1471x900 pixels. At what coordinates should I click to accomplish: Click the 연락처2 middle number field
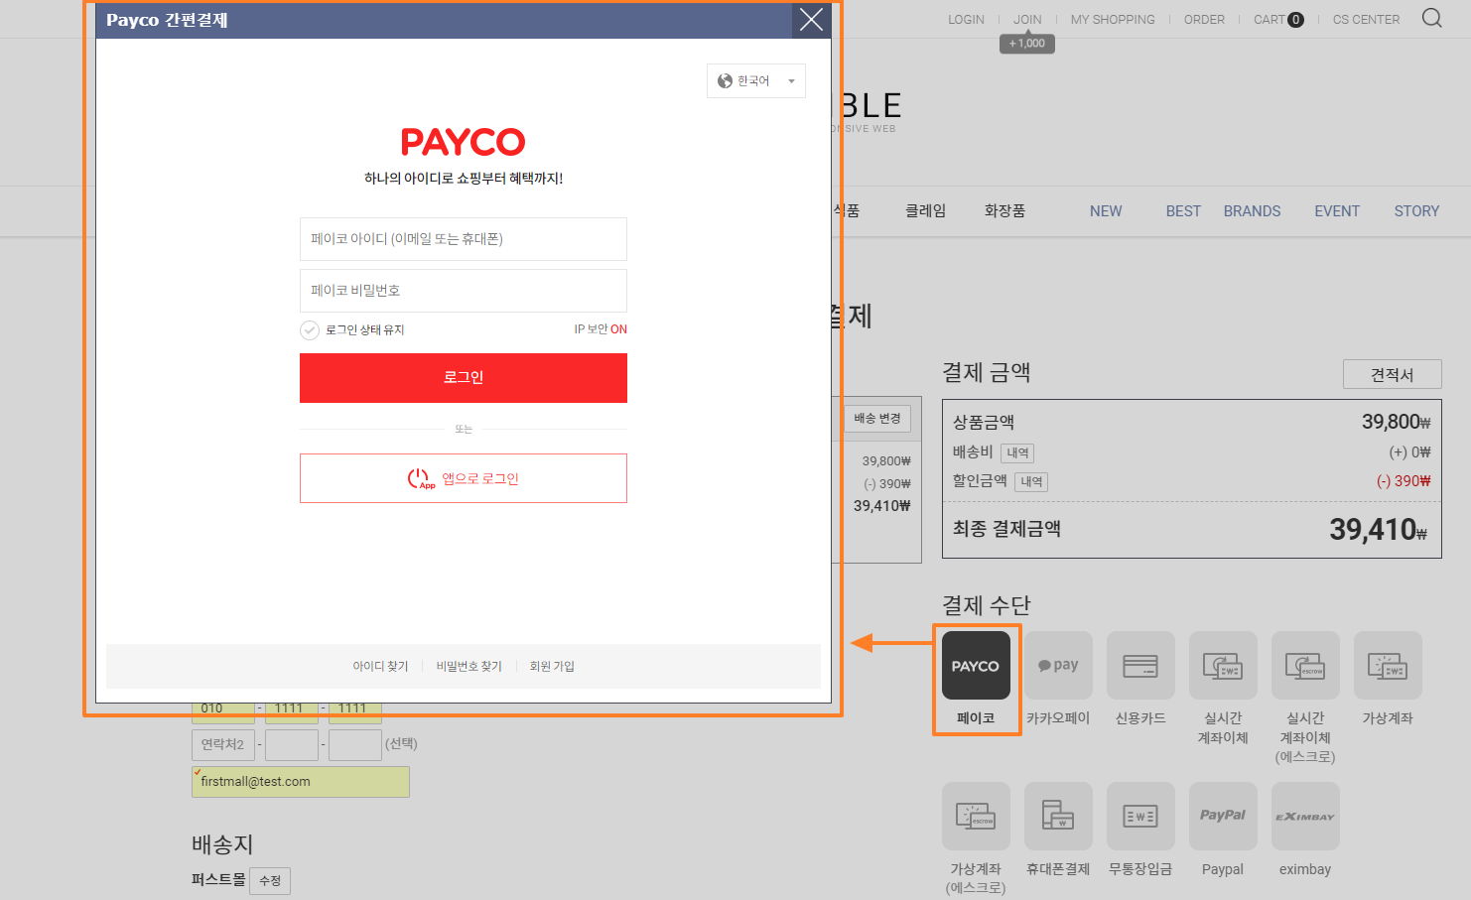click(292, 744)
